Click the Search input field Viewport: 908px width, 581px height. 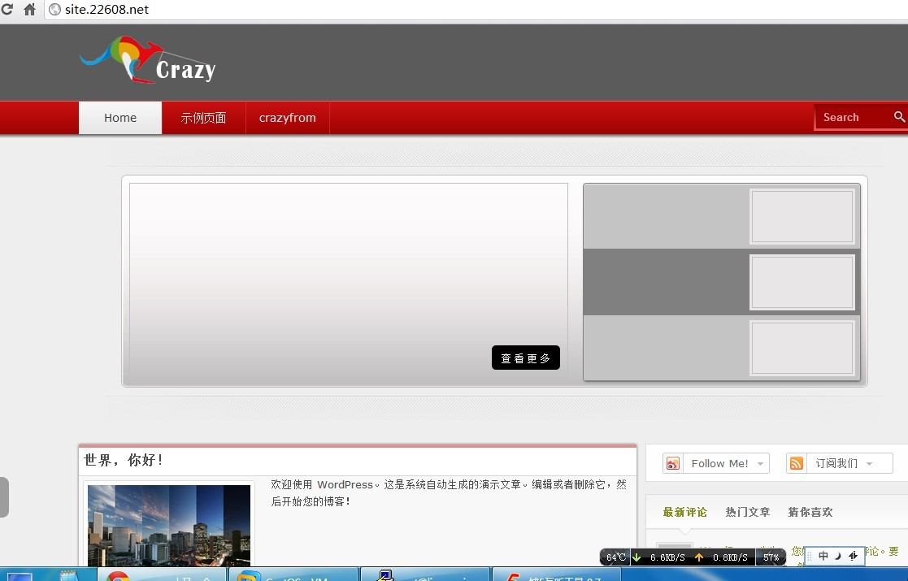(854, 118)
